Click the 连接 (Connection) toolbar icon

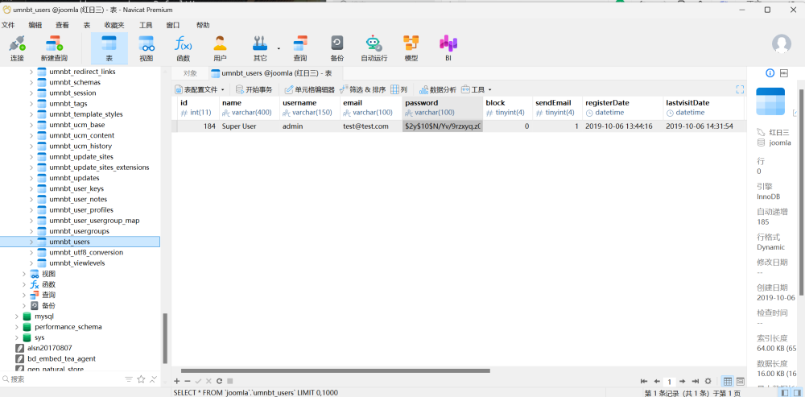click(17, 48)
